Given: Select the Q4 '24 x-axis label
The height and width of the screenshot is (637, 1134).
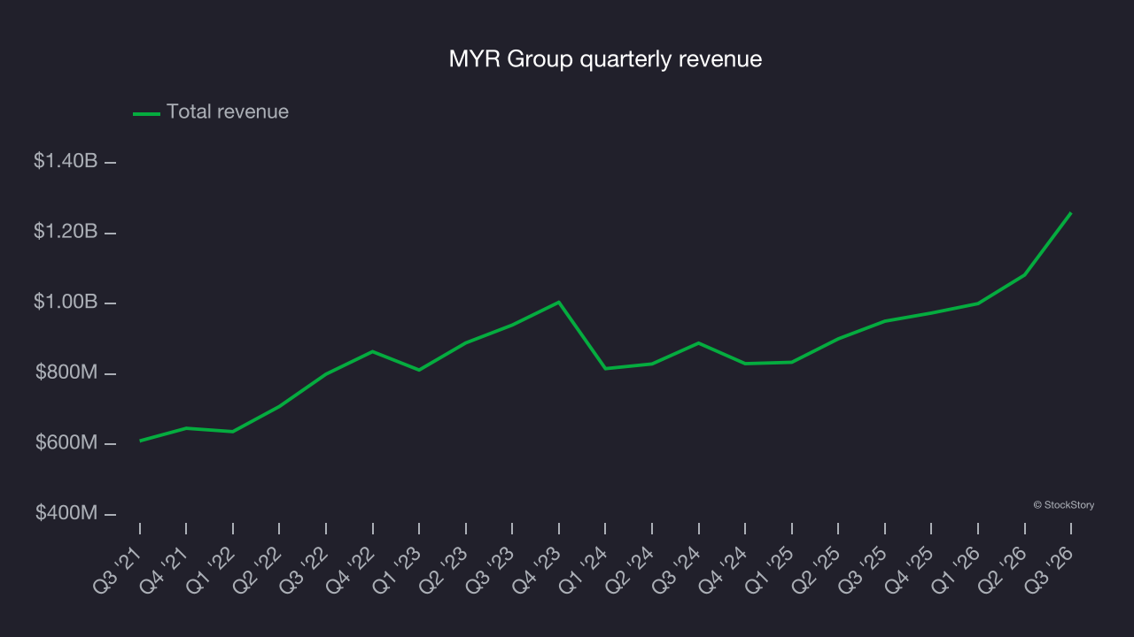Looking at the screenshot, I should (721, 570).
